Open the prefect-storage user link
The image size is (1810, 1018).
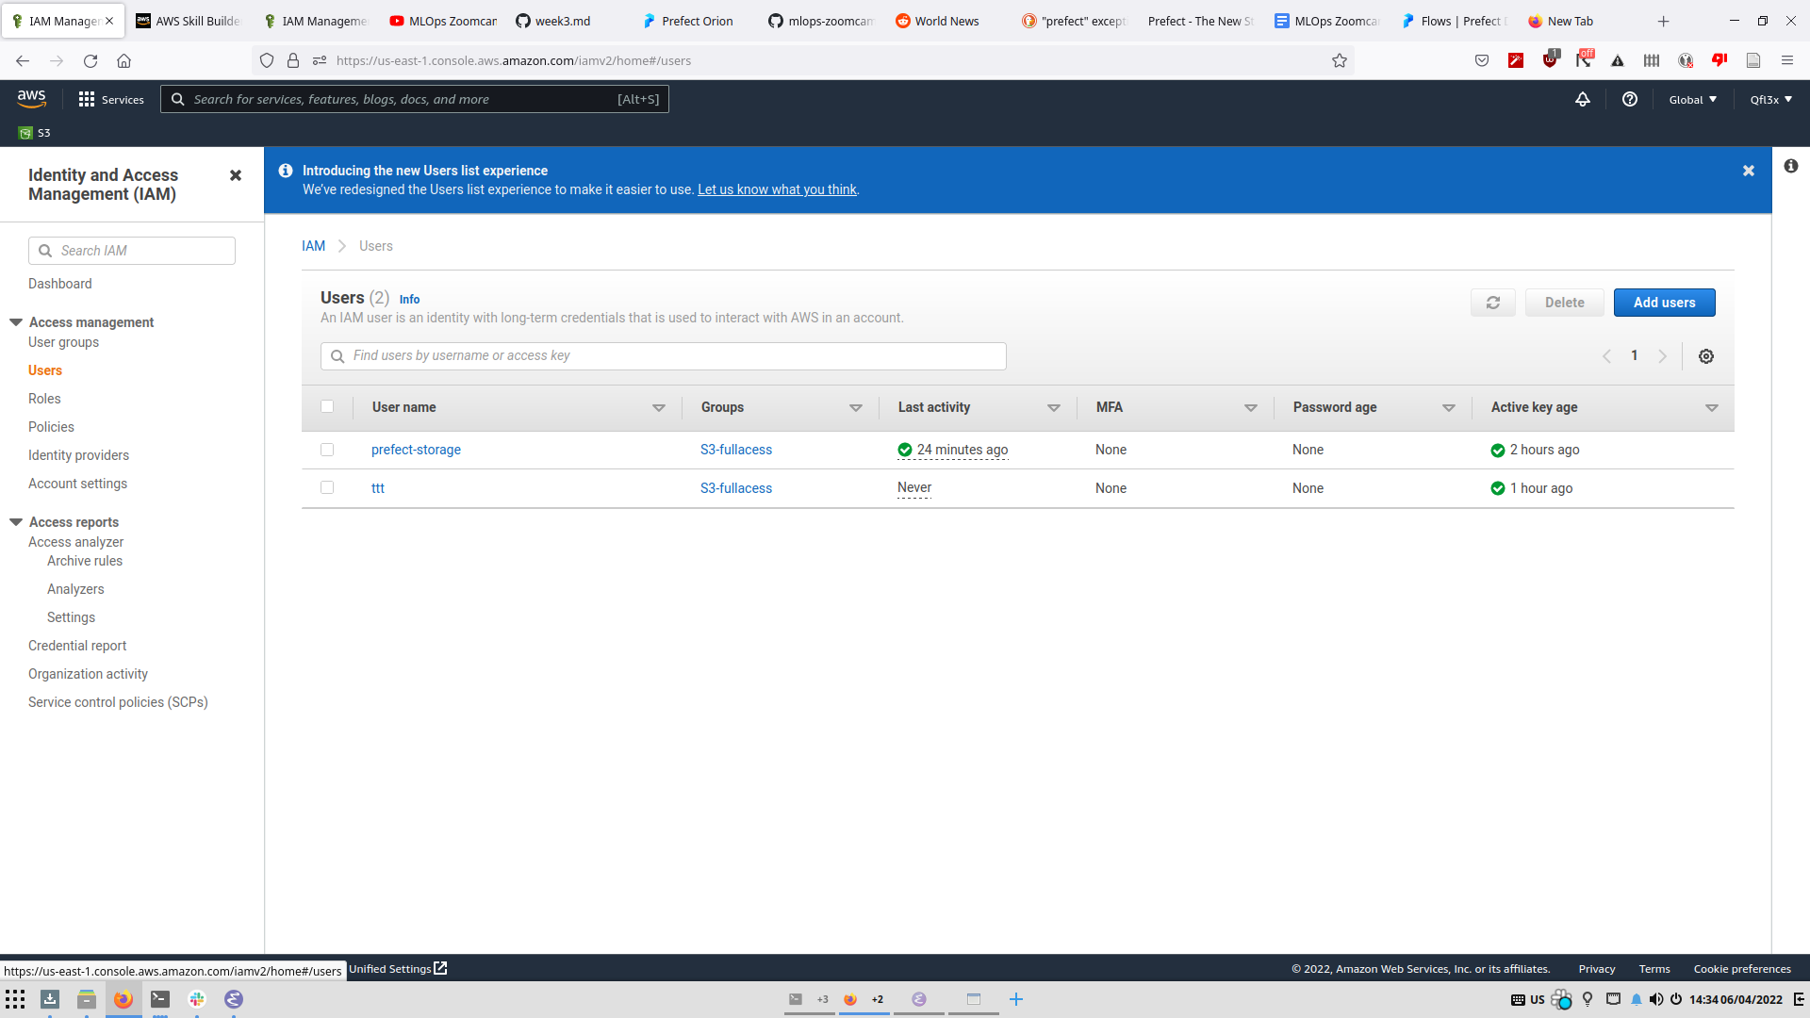pyautogui.click(x=416, y=450)
